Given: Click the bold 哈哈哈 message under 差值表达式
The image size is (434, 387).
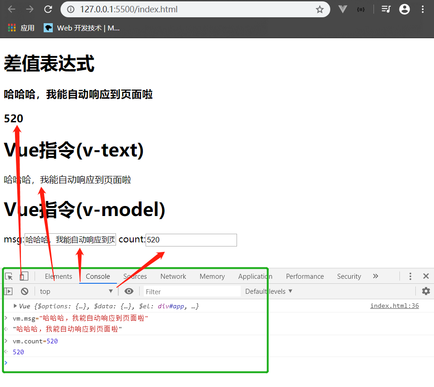Looking at the screenshot, I should tap(78, 94).
